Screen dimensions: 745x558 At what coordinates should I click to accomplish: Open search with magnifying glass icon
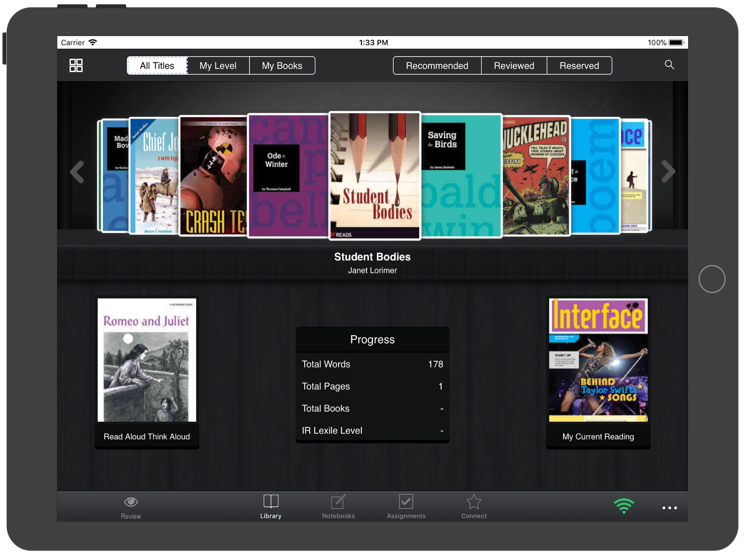pos(669,65)
